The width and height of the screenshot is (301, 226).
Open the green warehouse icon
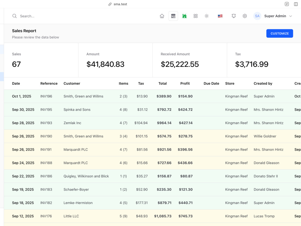pyautogui.click(x=185, y=16)
